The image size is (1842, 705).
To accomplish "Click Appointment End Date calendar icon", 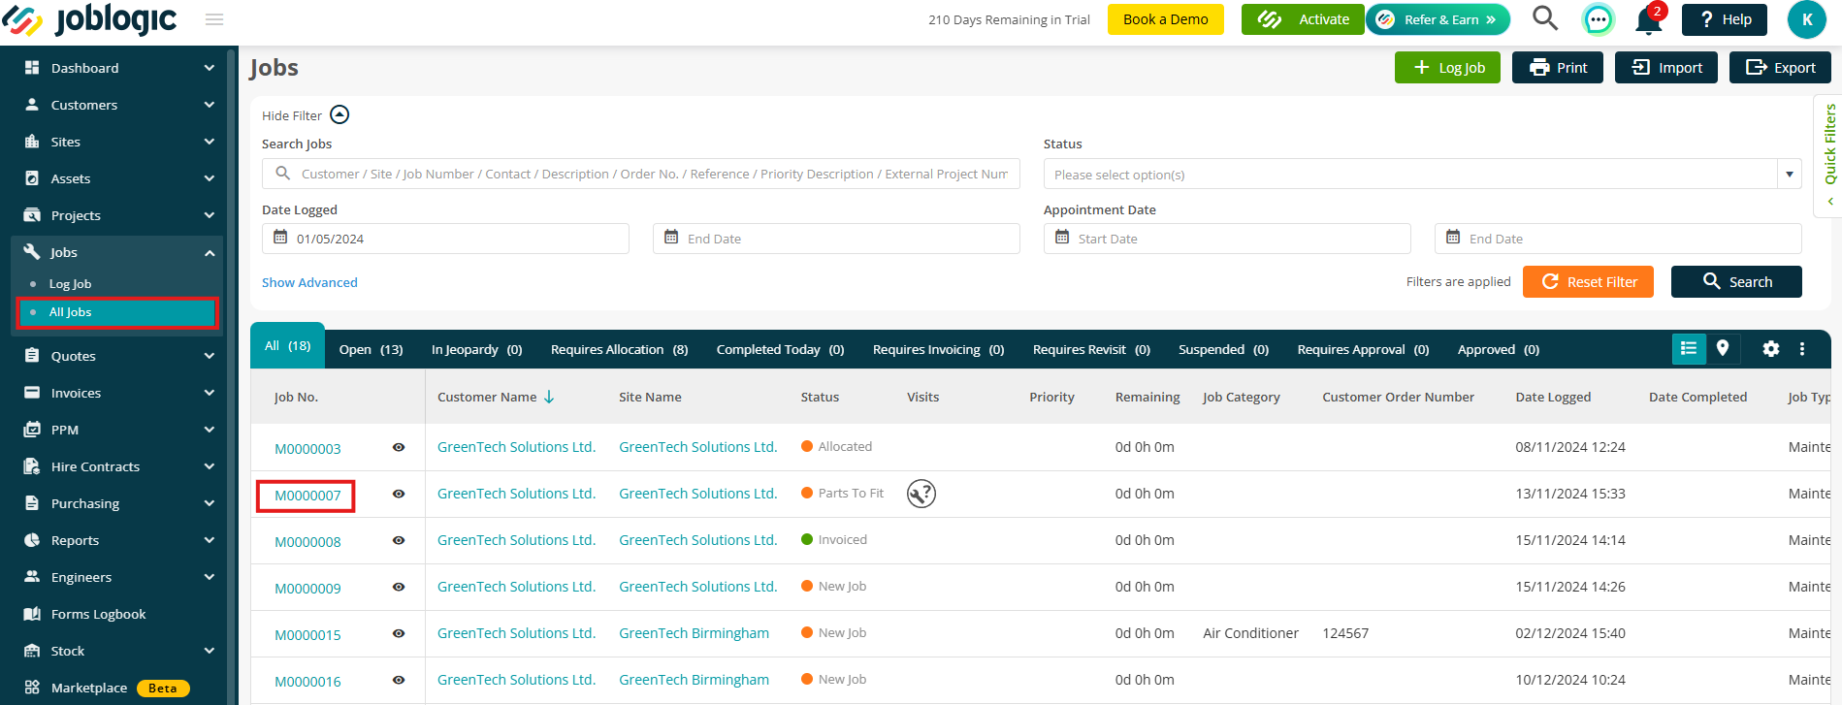I will [x=1453, y=238].
